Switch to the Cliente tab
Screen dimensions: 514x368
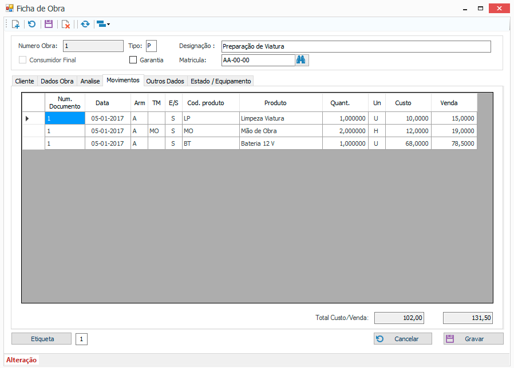point(25,81)
